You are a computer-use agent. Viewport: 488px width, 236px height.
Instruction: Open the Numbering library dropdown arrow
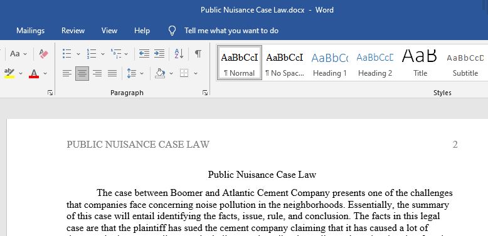102,54
